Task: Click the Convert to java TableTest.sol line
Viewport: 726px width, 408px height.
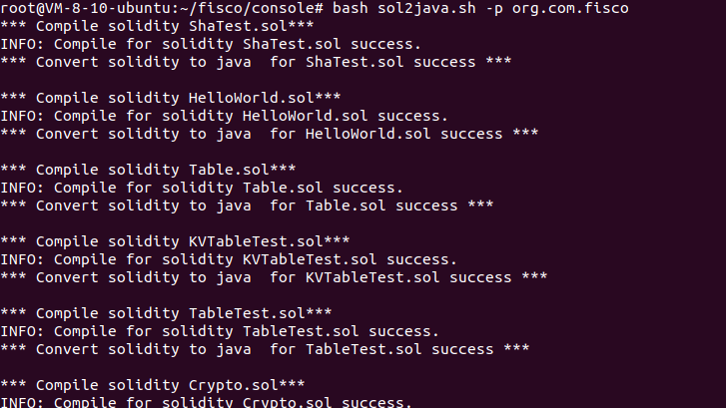Action: 265,349
